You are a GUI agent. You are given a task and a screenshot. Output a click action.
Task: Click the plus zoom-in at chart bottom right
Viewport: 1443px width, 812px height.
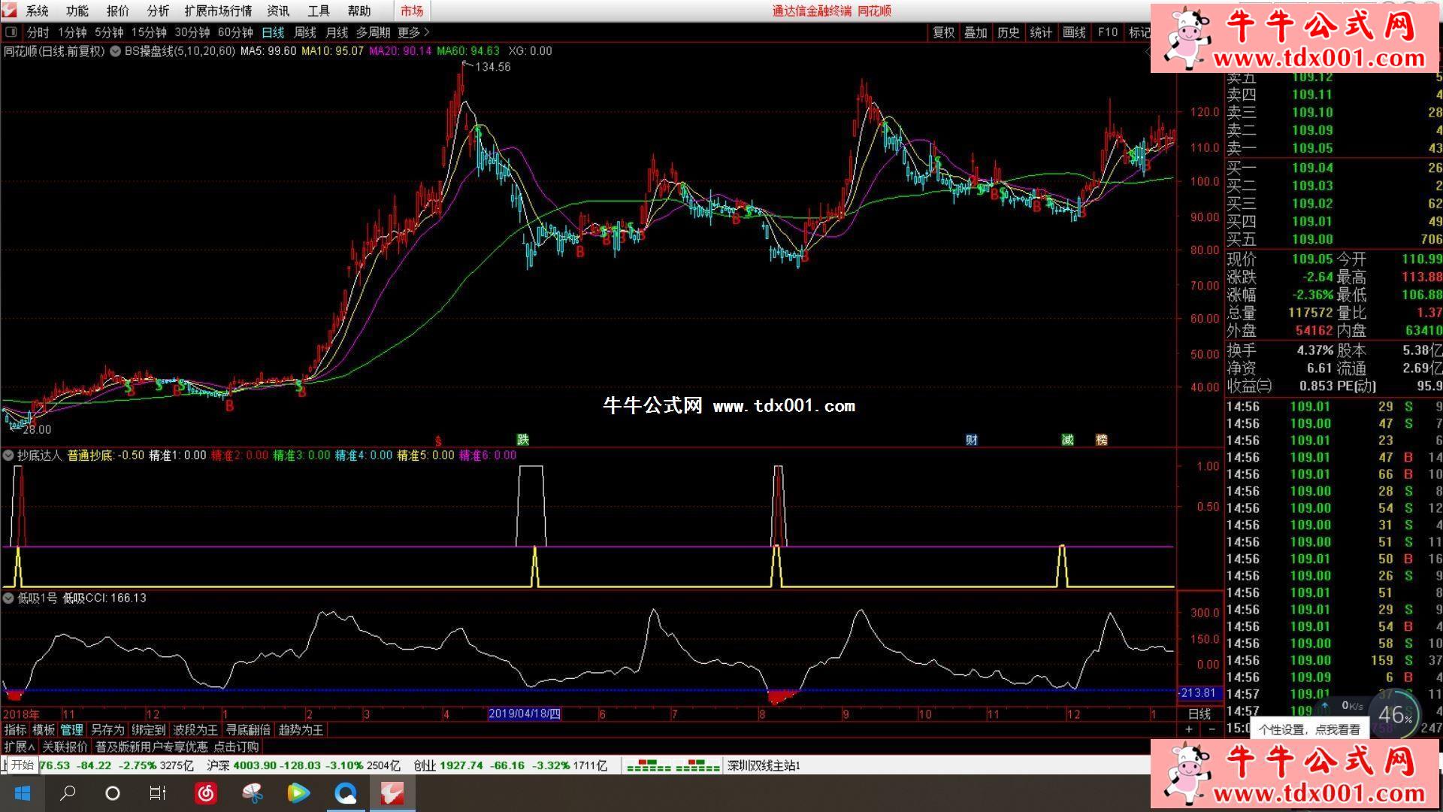[x=1189, y=729]
